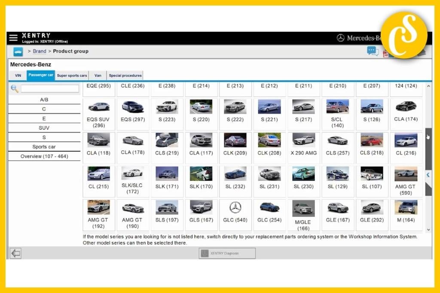Switch to the VIN tab
Screen dimensions: 440x293
coord(18,76)
